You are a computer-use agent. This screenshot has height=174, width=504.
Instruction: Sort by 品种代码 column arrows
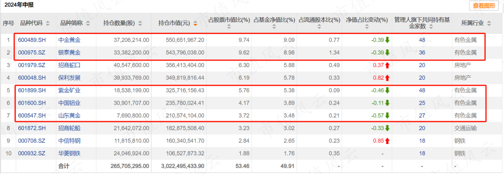tap(48, 23)
